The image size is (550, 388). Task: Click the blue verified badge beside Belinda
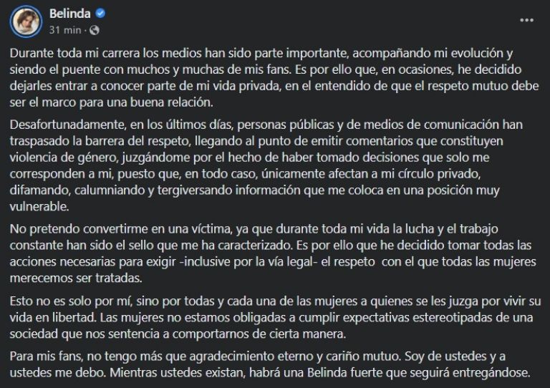pyautogui.click(x=101, y=14)
